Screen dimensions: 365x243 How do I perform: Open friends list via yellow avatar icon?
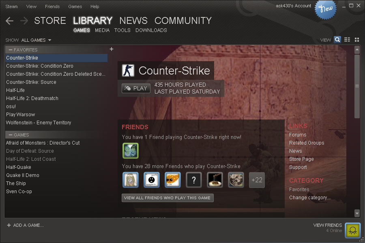353,230
